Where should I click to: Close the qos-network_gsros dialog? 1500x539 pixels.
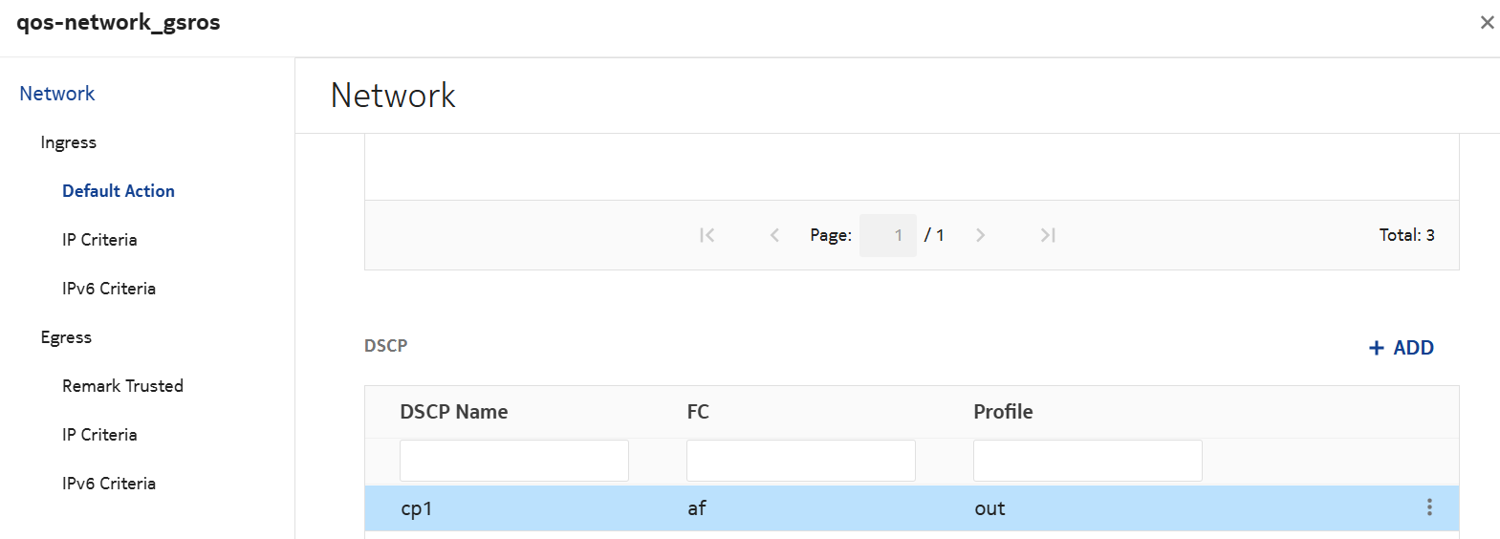[x=1487, y=22]
